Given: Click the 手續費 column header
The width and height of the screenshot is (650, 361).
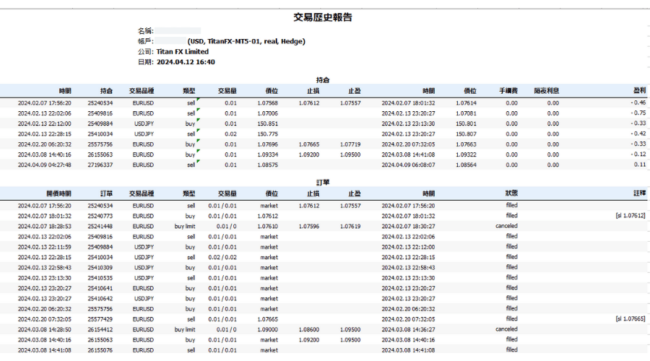Looking at the screenshot, I should tap(508, 91).
